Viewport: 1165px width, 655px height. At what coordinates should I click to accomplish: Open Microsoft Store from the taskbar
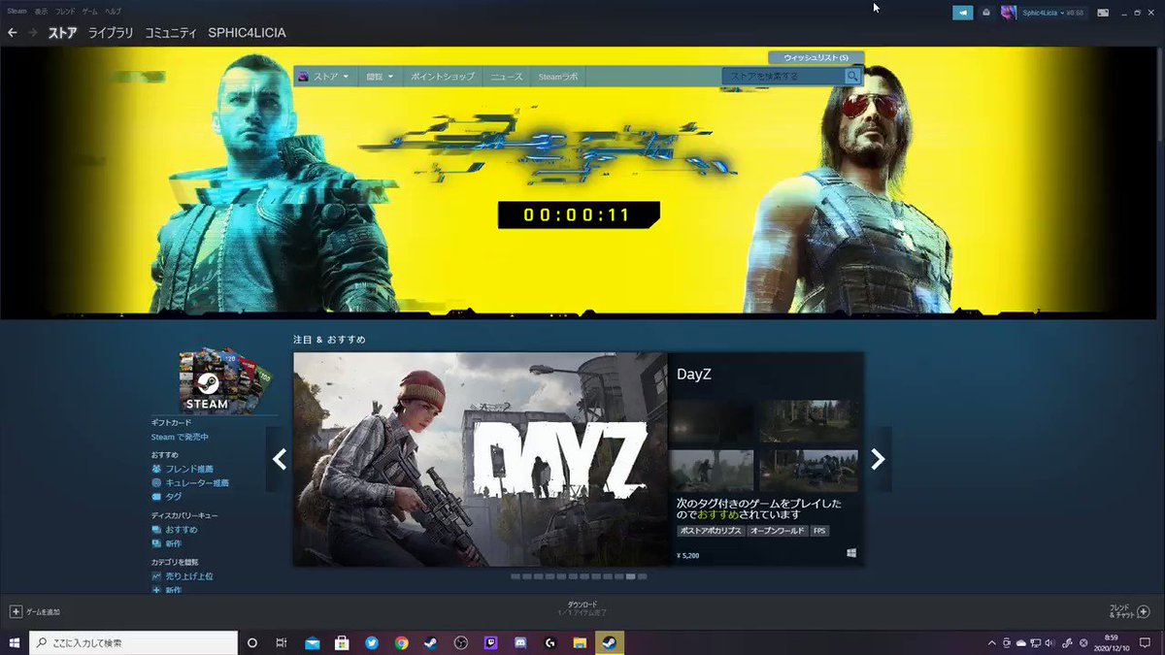pos(342,642)
